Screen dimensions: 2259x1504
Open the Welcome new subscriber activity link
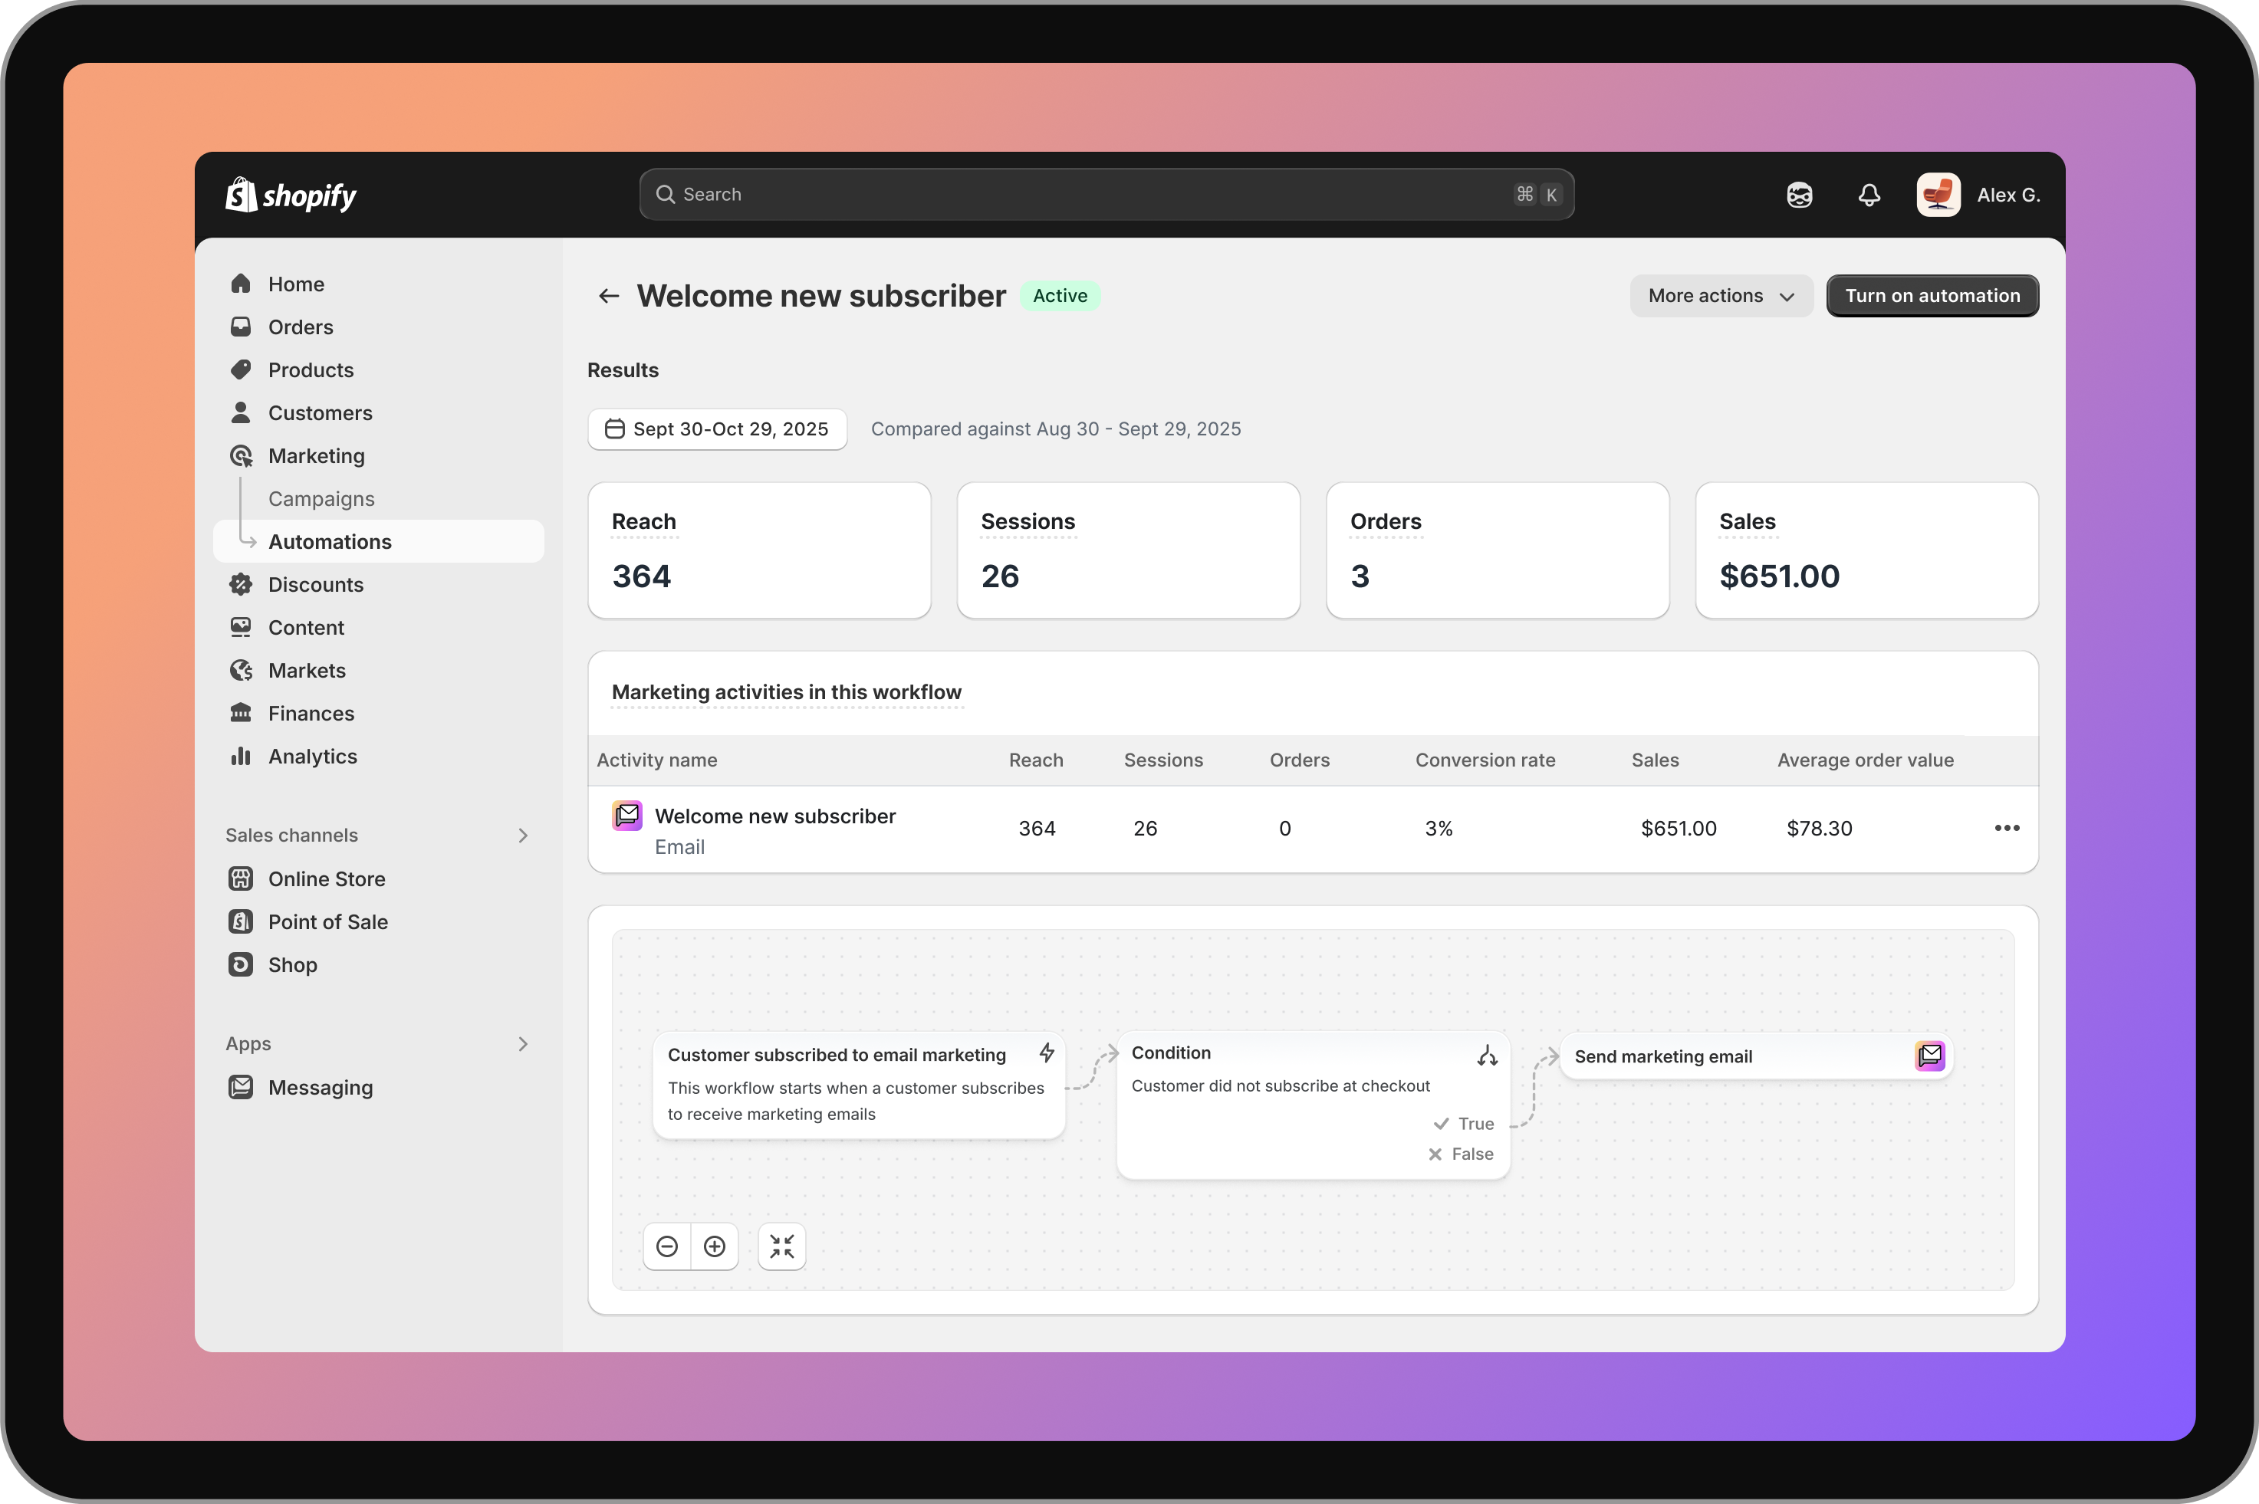tap(774, 816)
